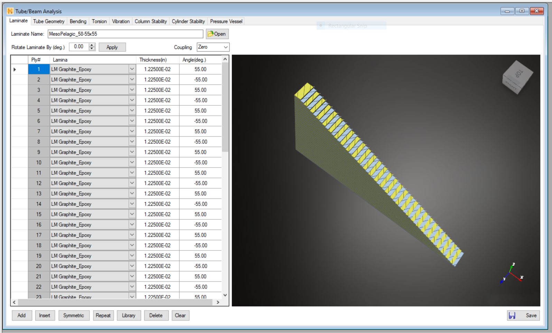Open Lamina dropdown for ply 2
This screenshot has width=552, height=333.
(x=132, y=80)
